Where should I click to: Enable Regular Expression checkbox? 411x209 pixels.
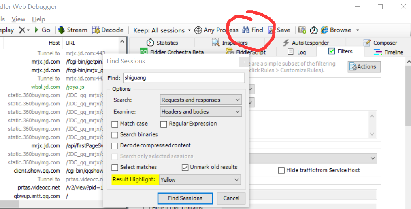[164, 124]
